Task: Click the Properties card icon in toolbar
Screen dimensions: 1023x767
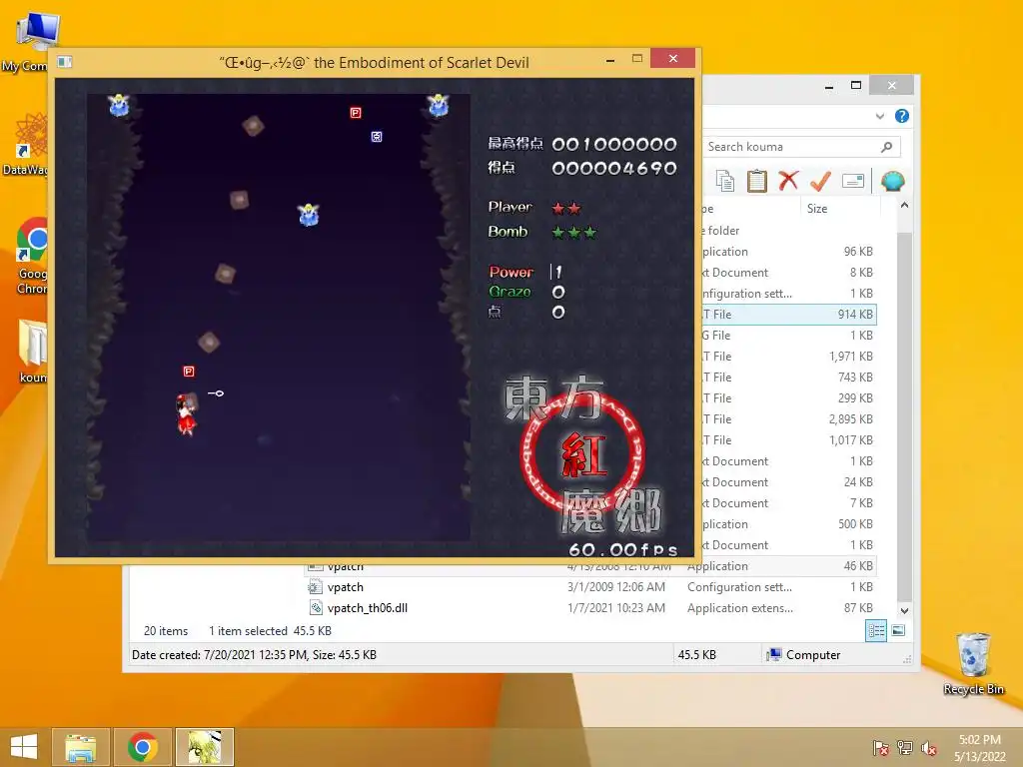Action: (853, 181)
